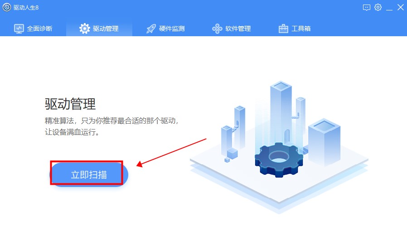Click the gear icon on the 驱动管理 tab
This screenshot has height=235, width=407.
85,29
